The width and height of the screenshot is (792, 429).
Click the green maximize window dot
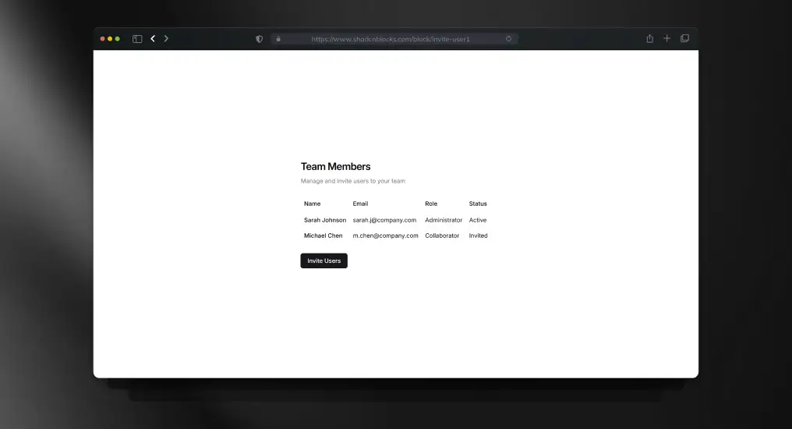click(117, 39)
